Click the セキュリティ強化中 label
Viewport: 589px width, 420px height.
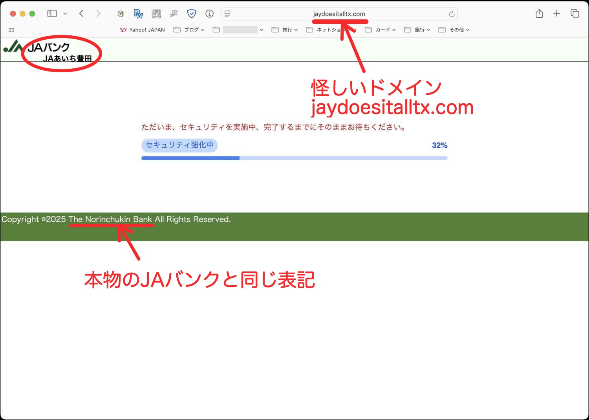tap(179, 145)
